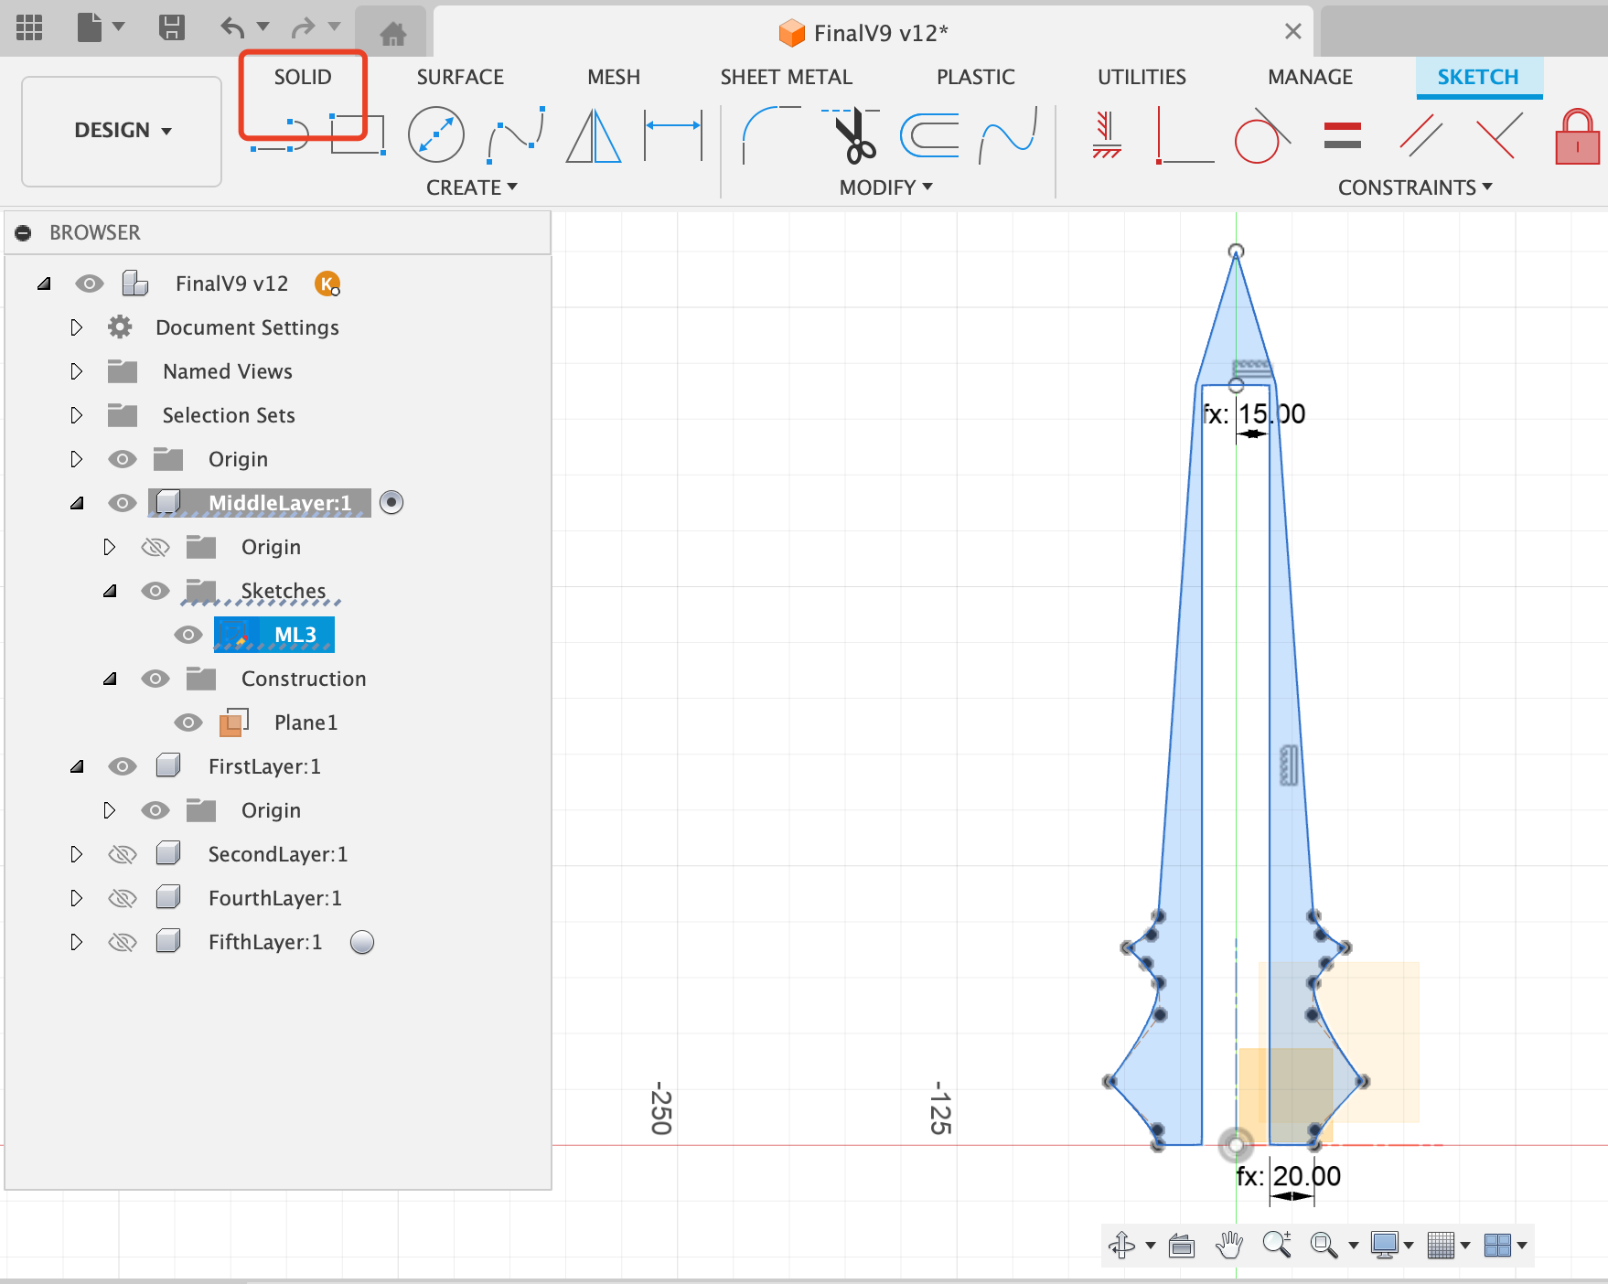The height and width of the screenshot is (1284, 1608).
Task: Show the SecondLayer:1 component
Action: 122,854
